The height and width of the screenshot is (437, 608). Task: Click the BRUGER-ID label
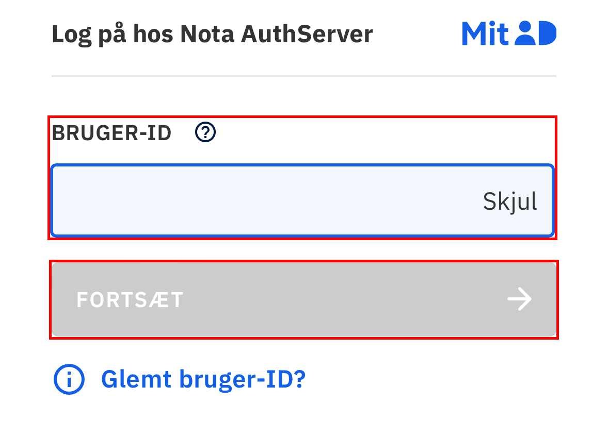click(113, 132)
